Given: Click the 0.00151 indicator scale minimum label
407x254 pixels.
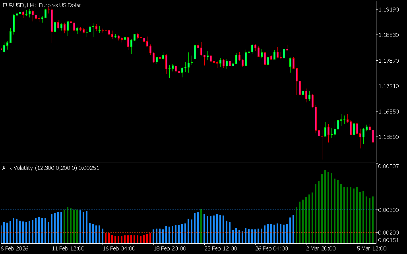Looking at the screenshot, I should pyautogui.click(x=390, y=240).
